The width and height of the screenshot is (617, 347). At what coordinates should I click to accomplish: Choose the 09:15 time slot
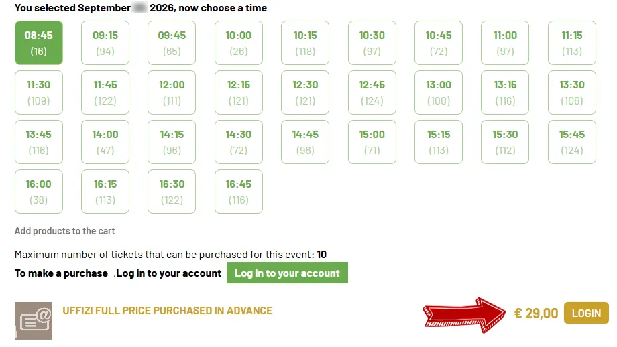(105, 43)
